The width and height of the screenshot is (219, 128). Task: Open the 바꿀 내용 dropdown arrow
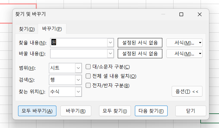pyautogui.click(x=110, y=54)
